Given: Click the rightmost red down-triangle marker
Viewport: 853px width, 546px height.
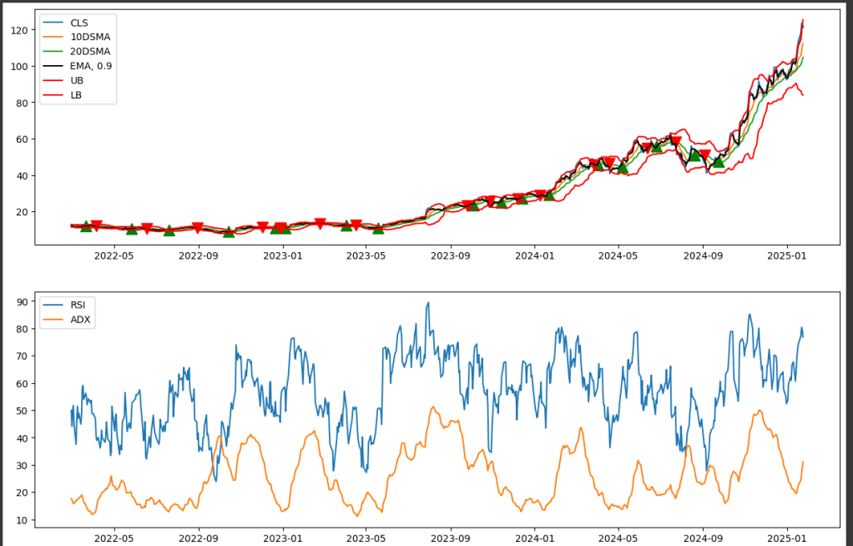Looking at the screenshot, I should point(704,155).
